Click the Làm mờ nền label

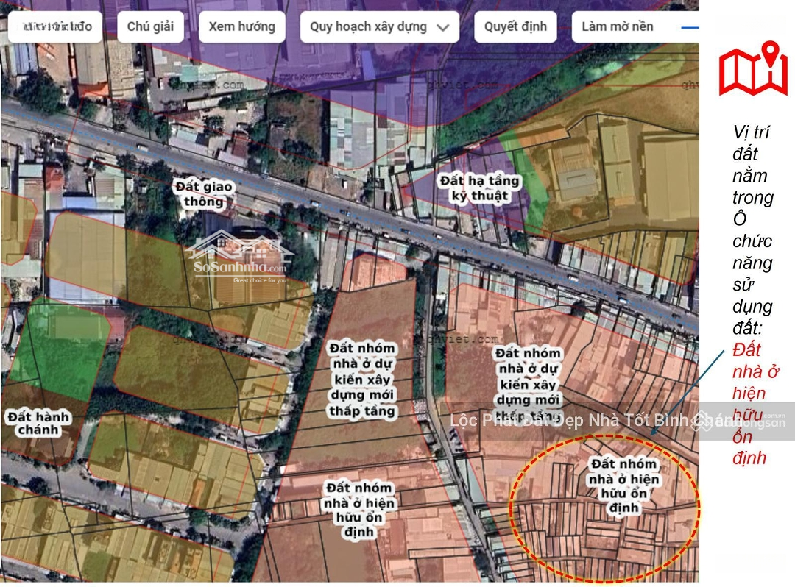tap(617, 27)
